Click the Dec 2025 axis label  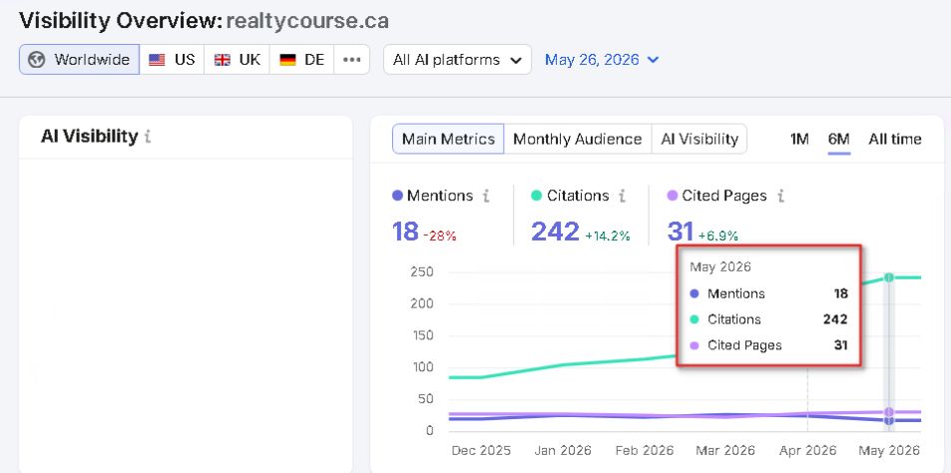481,451
